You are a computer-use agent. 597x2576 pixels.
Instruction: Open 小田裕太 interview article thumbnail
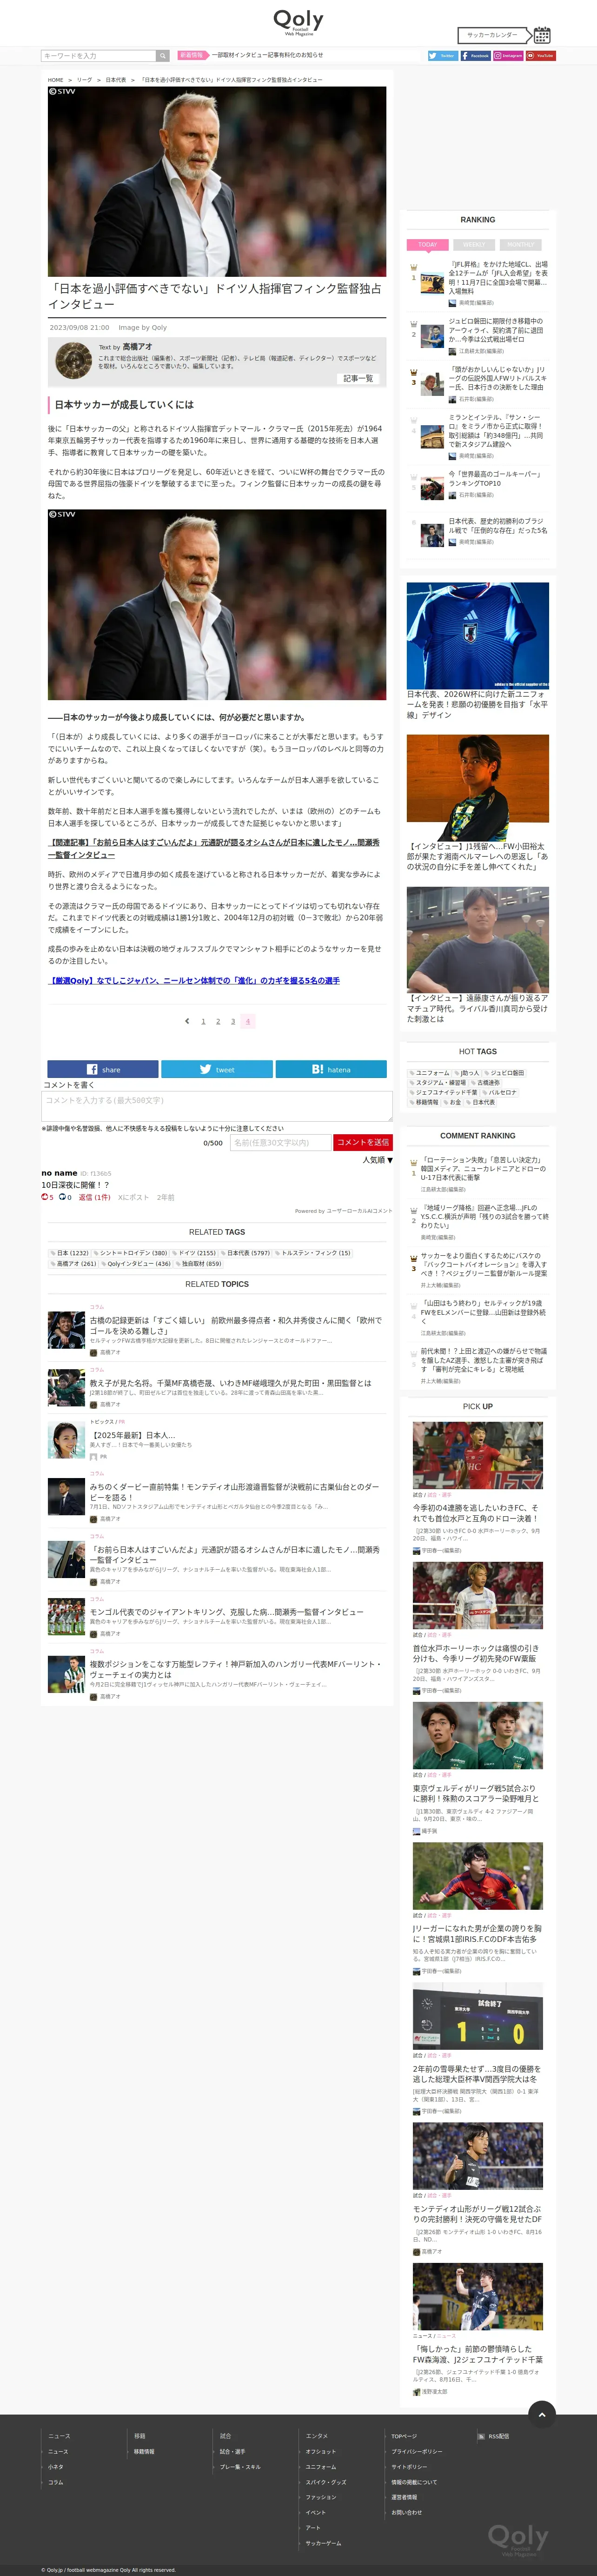coord(477,788)
